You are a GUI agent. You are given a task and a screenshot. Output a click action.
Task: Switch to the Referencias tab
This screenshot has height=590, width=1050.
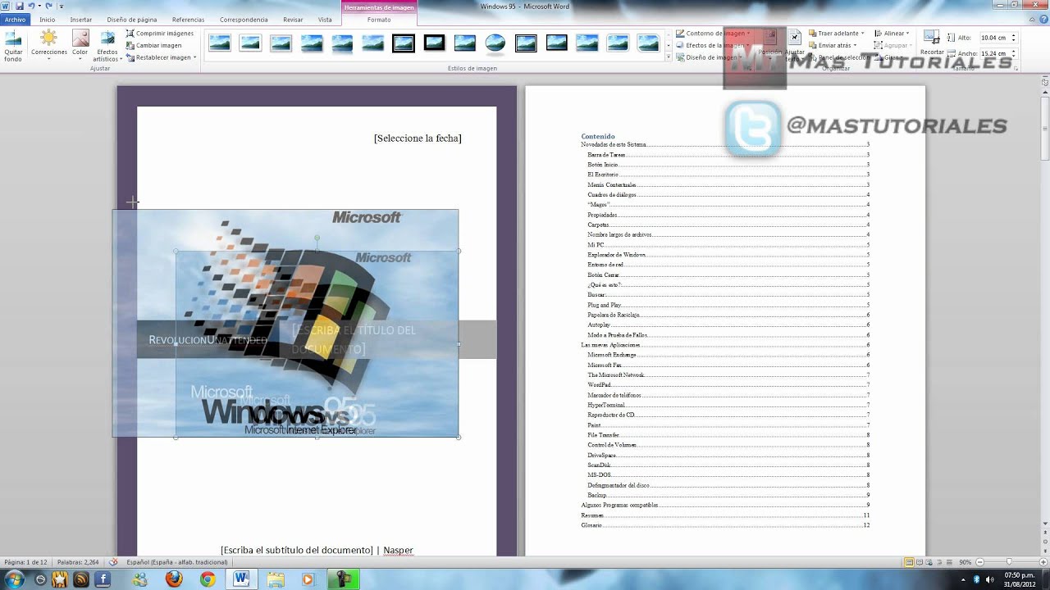(x=189, y=20)
